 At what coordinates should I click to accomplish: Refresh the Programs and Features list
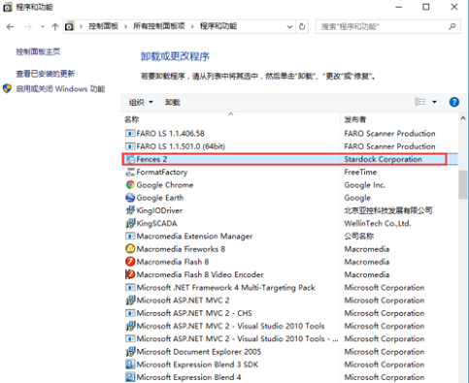tap(302, 26)
